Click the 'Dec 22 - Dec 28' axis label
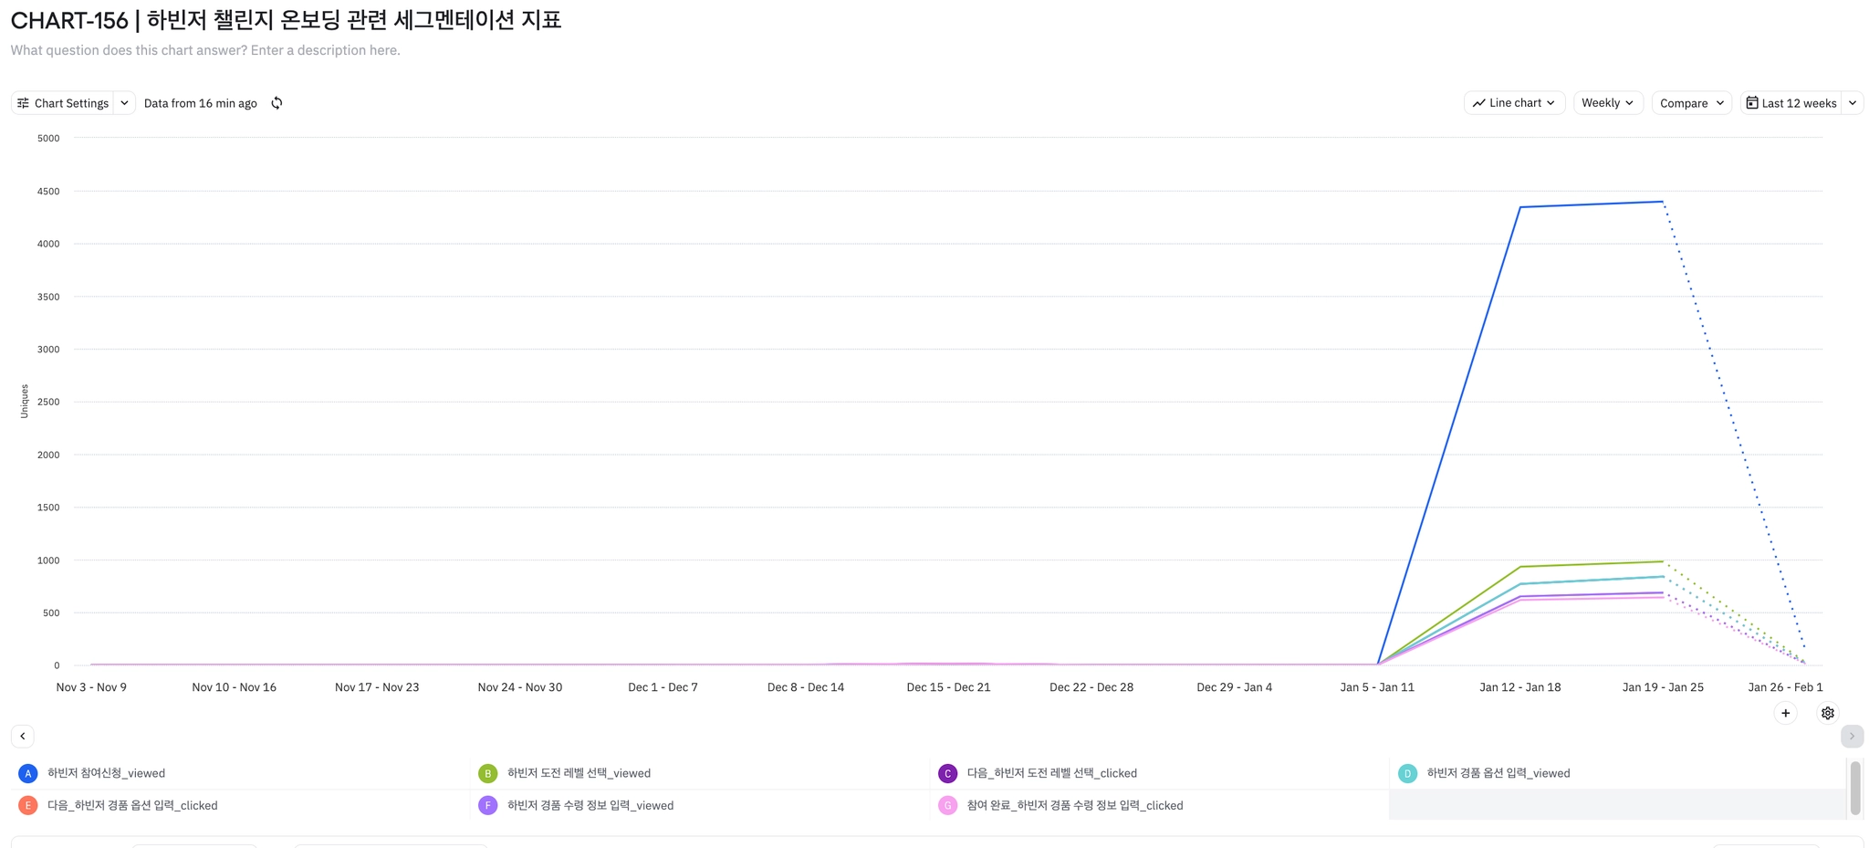 [1091, 687]
